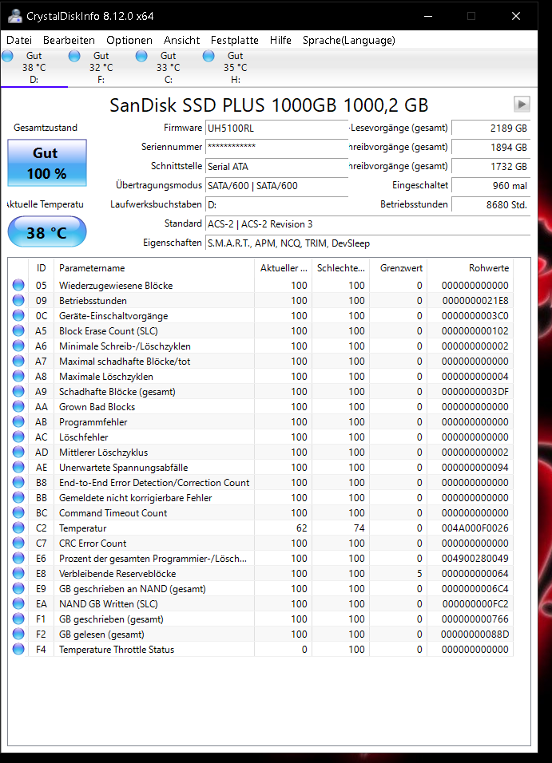
Task: Click raw value 004A000F0026 of Temperatur
Action: coord(475,528)
